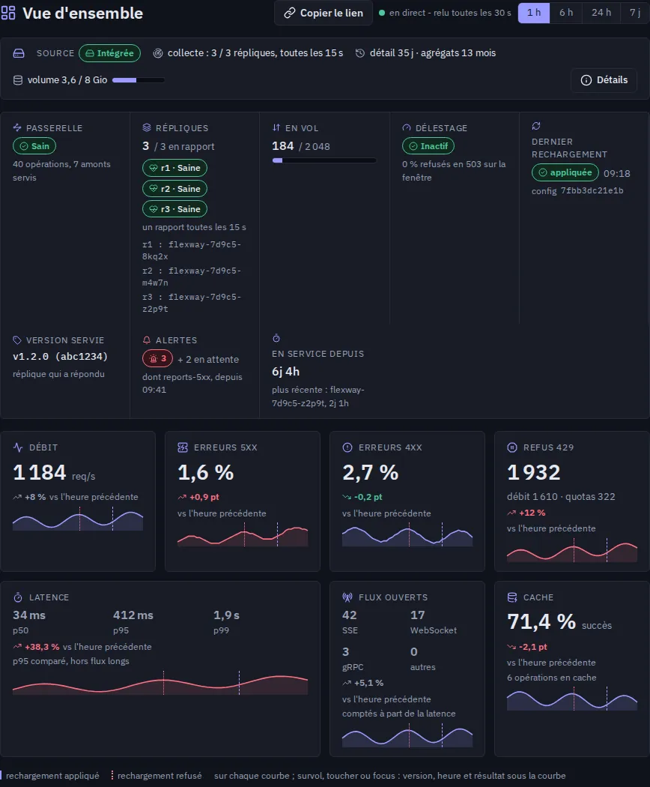Click the volume 3,6 / 8 Gio progress bar
The width and height of the screenshot is (650, 787).
pyautogui.click(x=139, y=80)
